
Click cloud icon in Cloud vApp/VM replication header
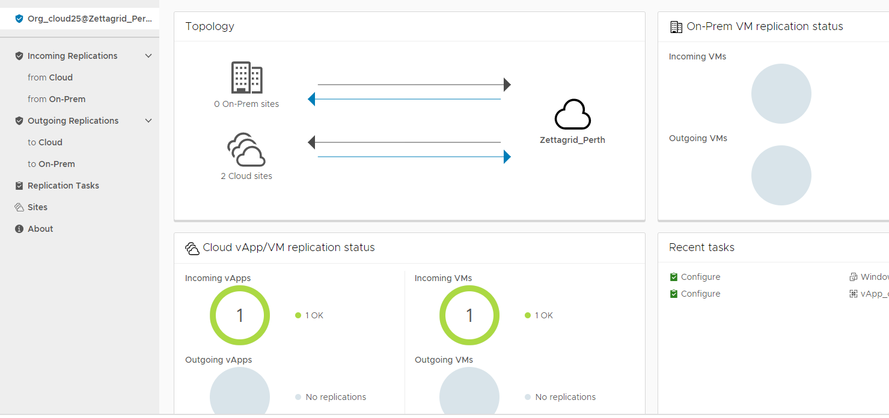[x=192, y=247]
